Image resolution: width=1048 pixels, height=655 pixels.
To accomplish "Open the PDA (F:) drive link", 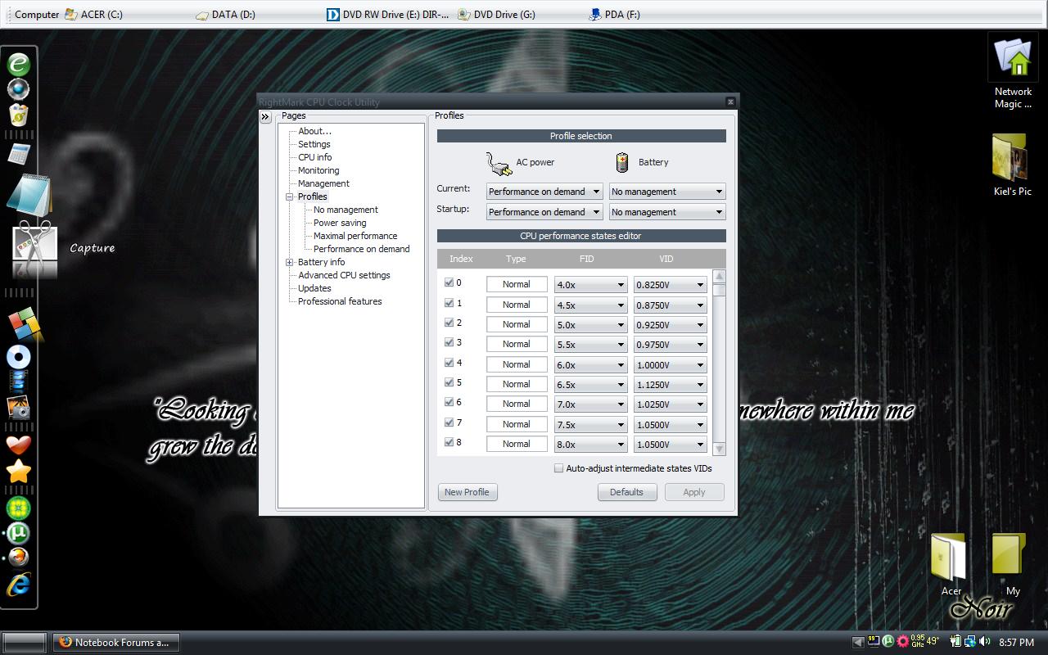I will point(615,14).
